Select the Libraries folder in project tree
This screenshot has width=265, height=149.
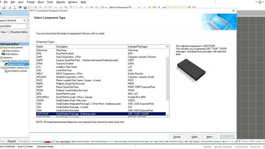click(7, 58)
